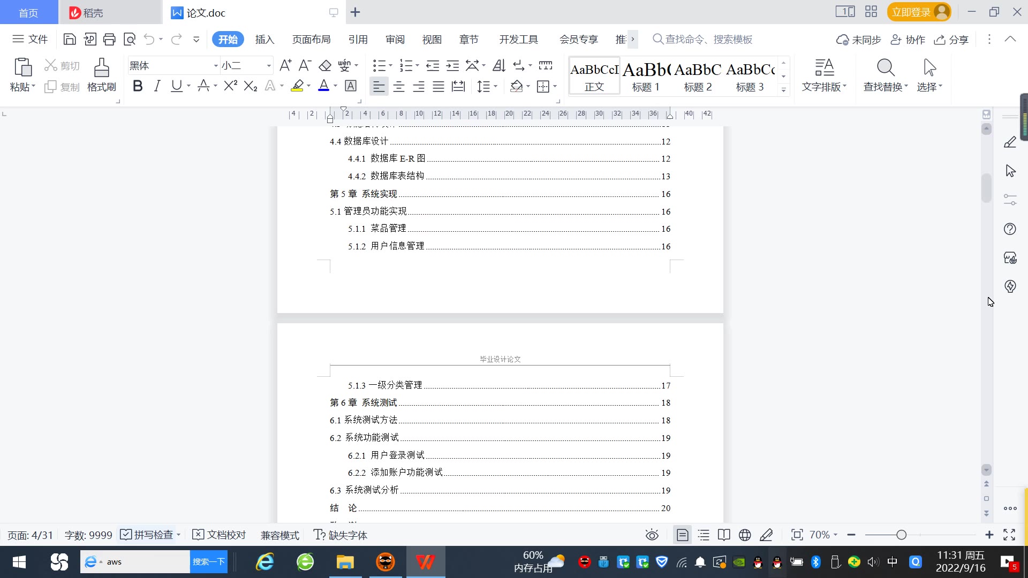Viewport: 1028px width, 578px height.
Task: Click the clear formatting eraser icon
Action: [325, 66]
